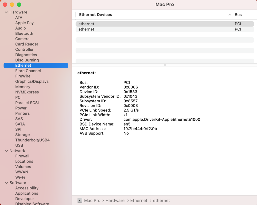Select Printers in the sidebar
Image resolution: width=257 pixels, height=205 pixels.
click(x=22, y=113)
